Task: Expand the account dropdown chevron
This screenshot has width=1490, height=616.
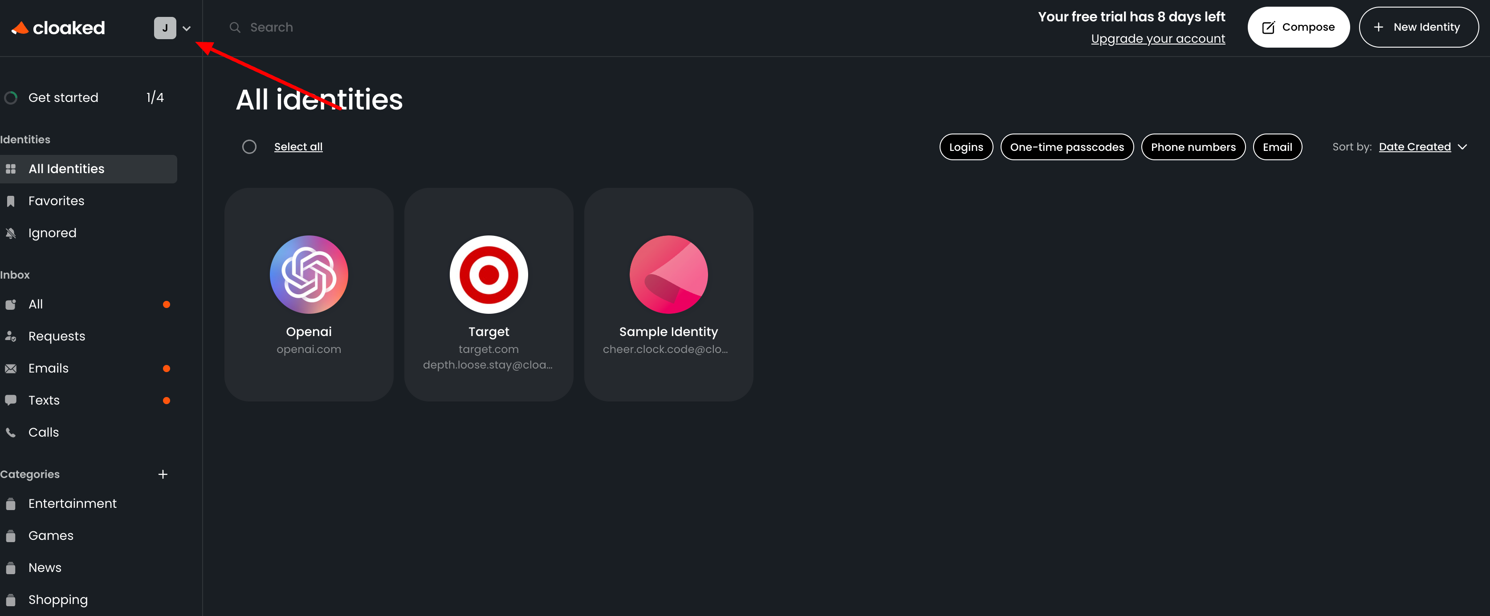Action: coord(187,28)
